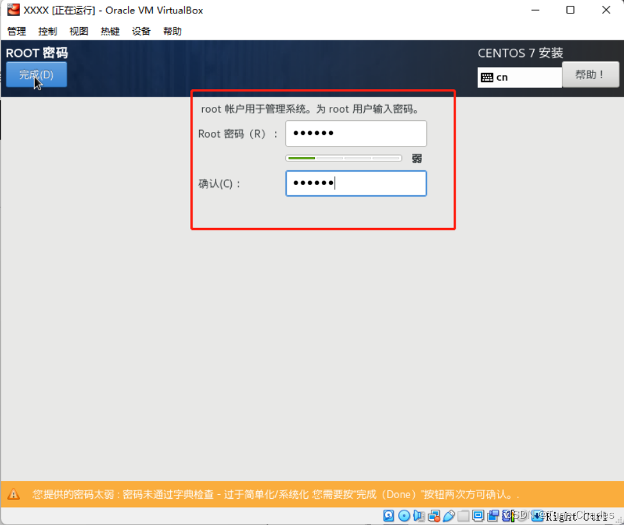Viewport: 624px width, 525px height.
Task: Open the 视图 menu
Action: [79, 31]
